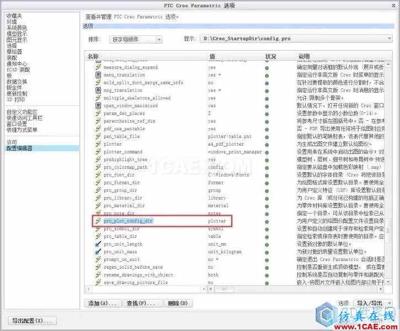Screen dimensions: 400x331
Task: Click the 添加(A)... button
Action: [x=103, y=303]
